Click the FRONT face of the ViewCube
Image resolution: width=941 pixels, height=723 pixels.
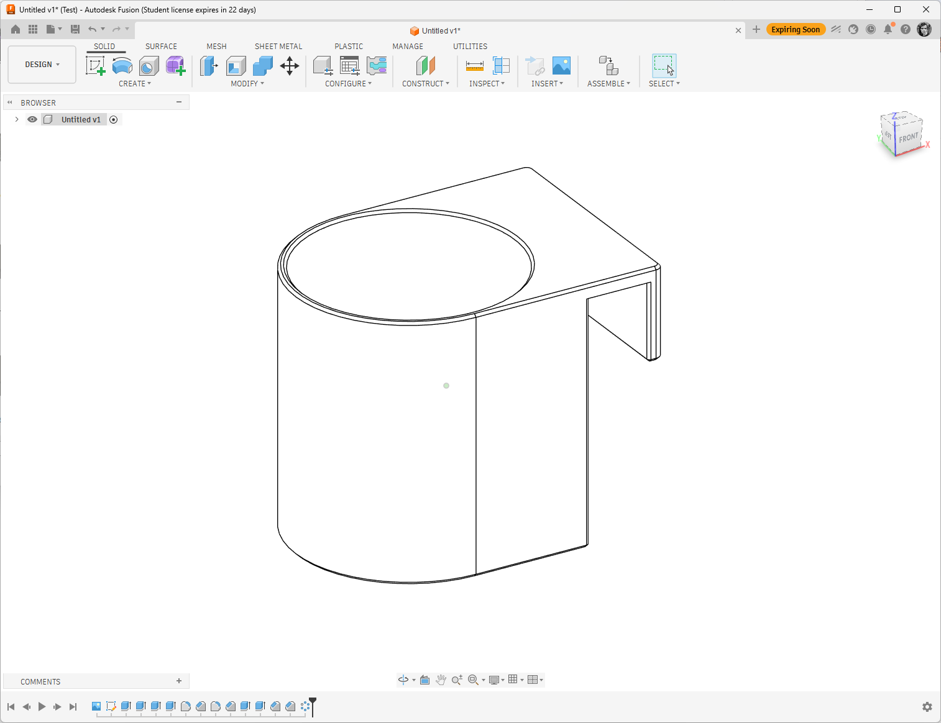[x=908, y=137]
